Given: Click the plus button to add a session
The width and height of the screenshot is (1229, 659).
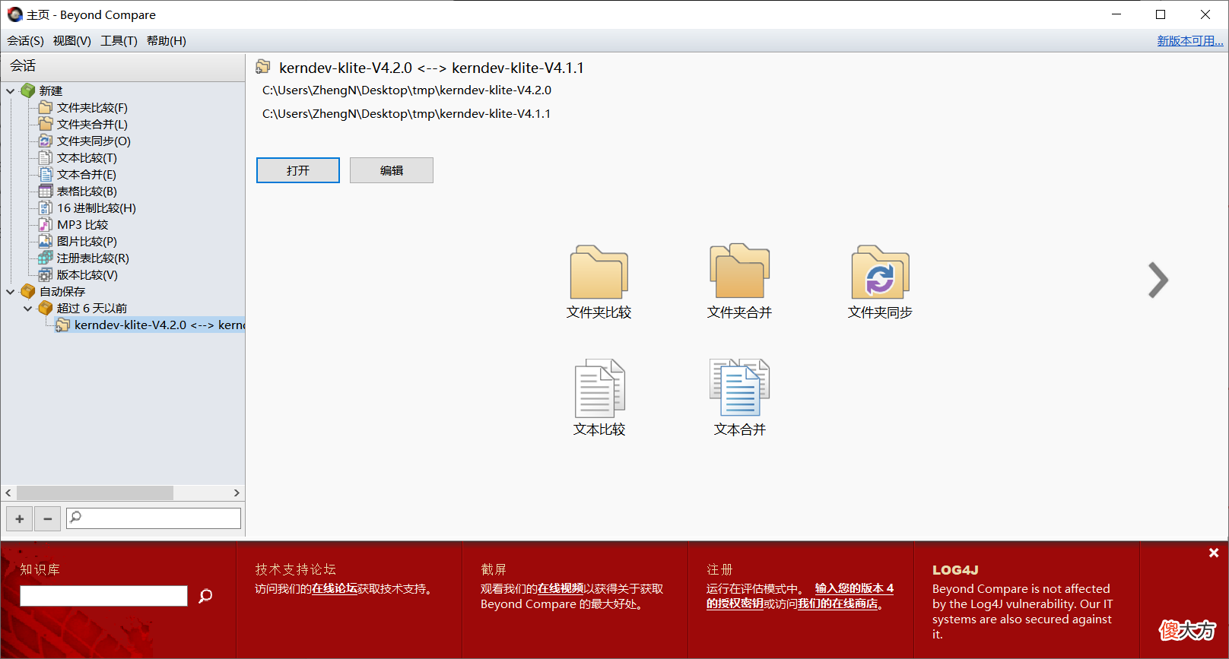Looking at the screenshot, I should click(19, 518).
